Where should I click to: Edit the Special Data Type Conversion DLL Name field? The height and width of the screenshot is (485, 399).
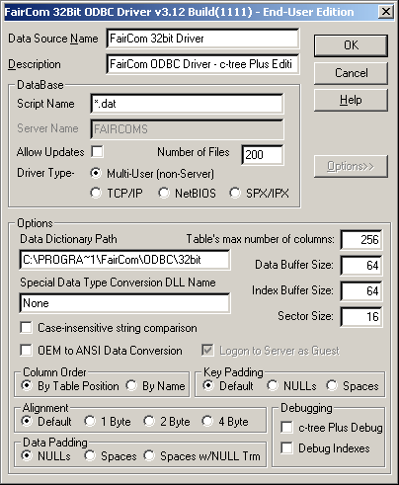pos(124,303)
